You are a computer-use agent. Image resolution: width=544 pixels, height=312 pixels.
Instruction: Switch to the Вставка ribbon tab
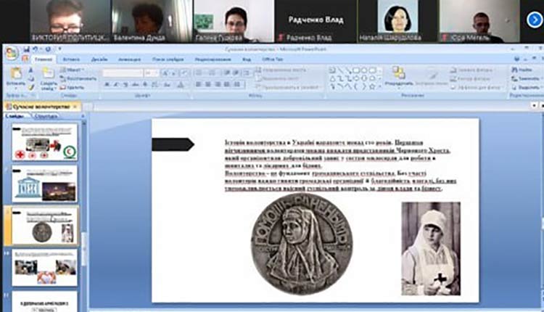coord(71,60)
